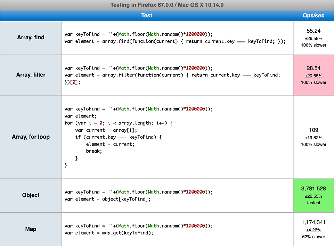Click the map.get(keyToFind) code line

coord(108,233)
